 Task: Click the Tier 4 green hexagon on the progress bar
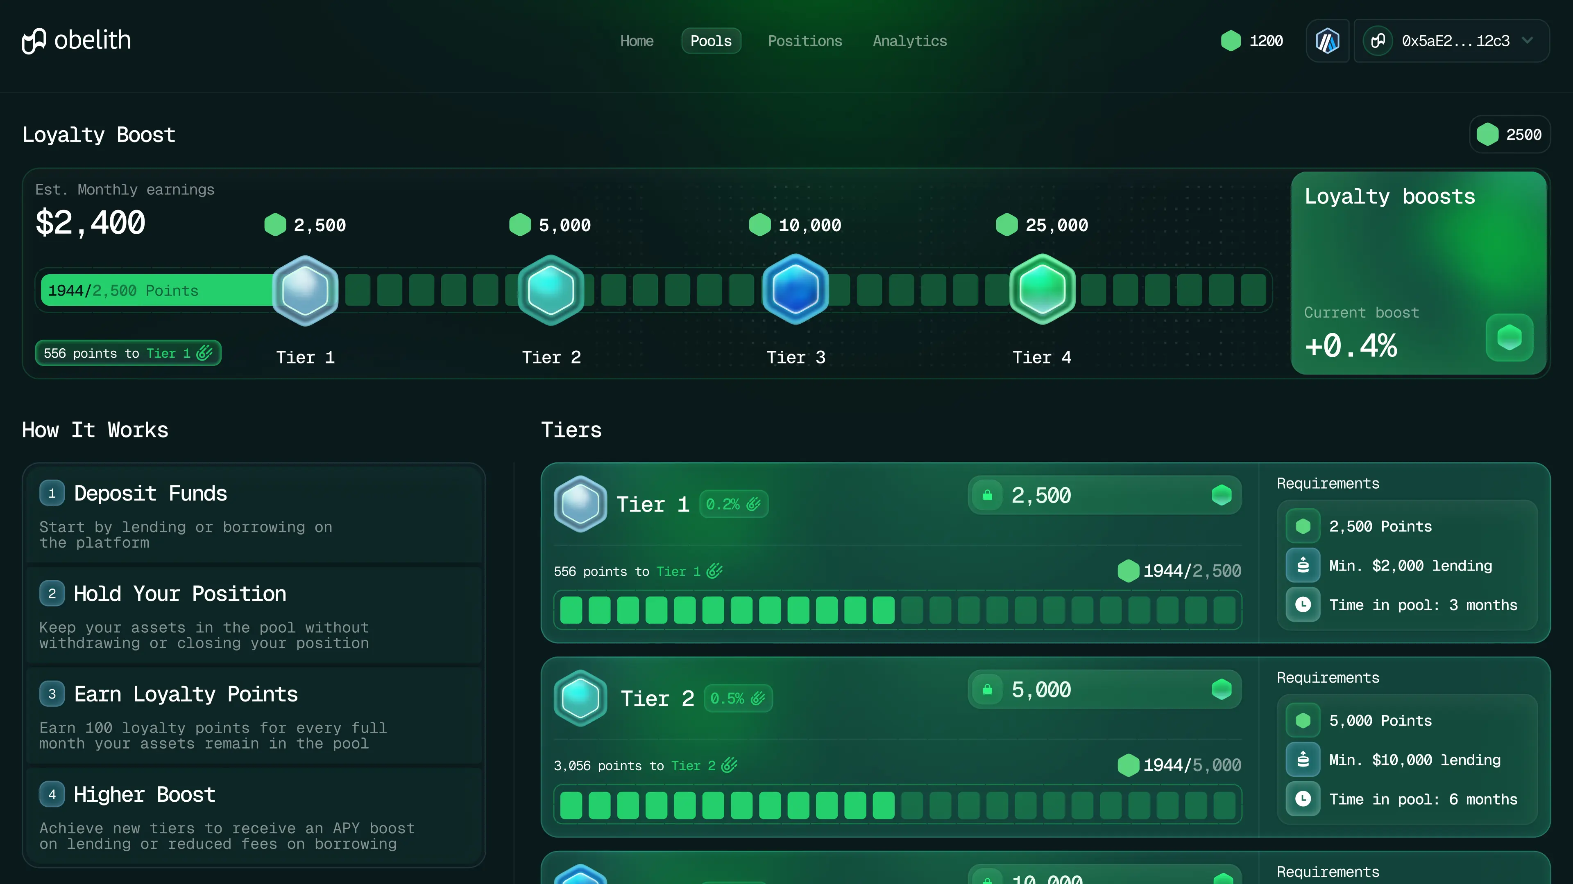pyautogui.click(x=1043, y=290)
